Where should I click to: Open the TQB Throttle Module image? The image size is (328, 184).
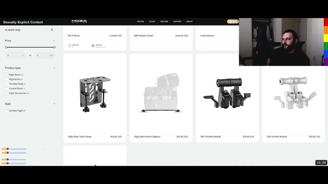click(x=295, y=93)
